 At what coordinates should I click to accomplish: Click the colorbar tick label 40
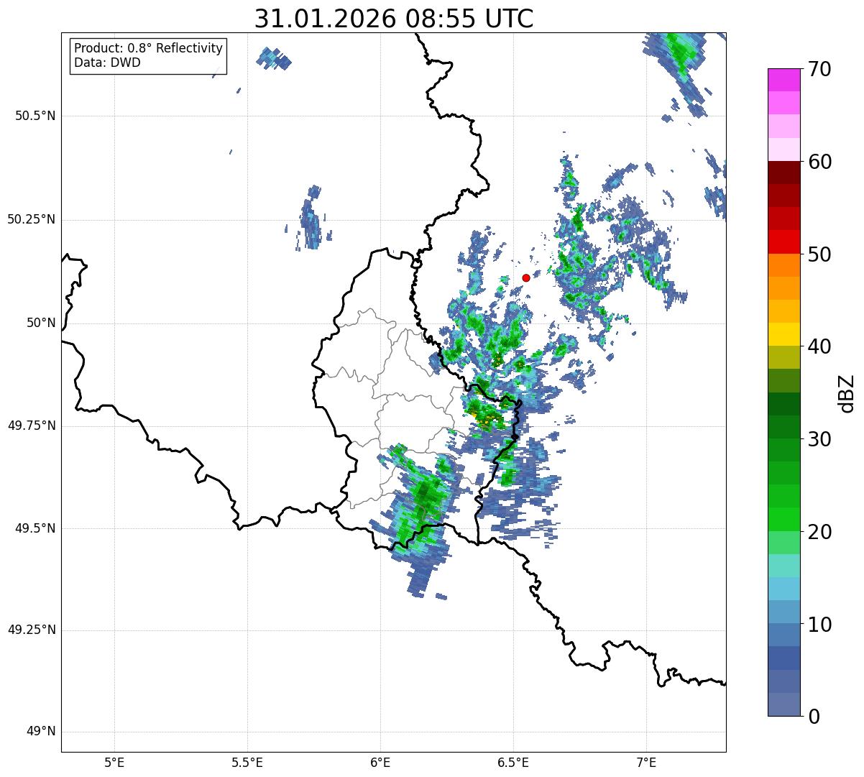[x=819, y=346]
